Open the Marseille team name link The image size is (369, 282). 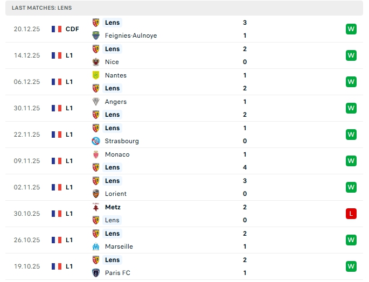[x=119, y=246]
